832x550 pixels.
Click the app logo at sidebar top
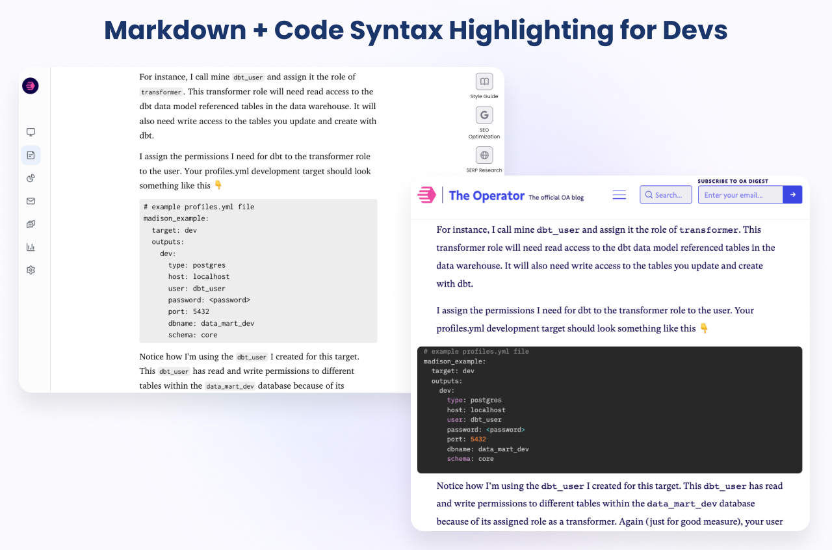pos(30,85)
